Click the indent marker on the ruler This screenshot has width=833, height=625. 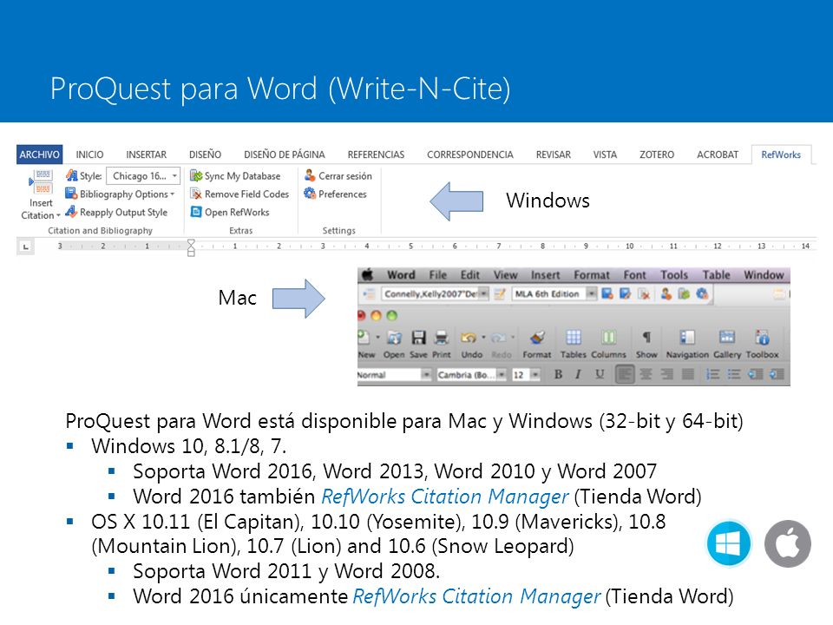tap(191, 247)
